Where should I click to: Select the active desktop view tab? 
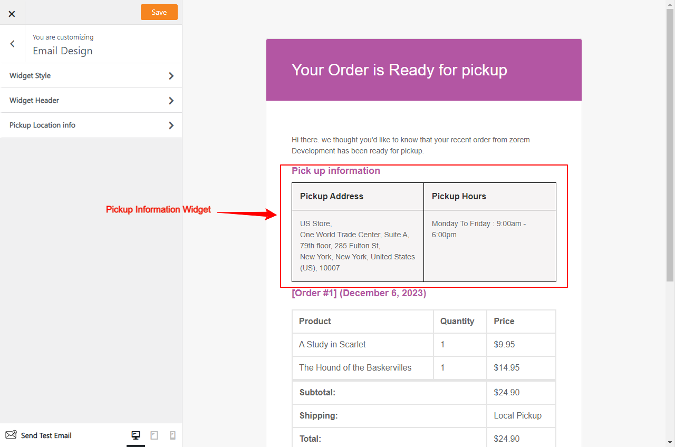coord(136,434)
